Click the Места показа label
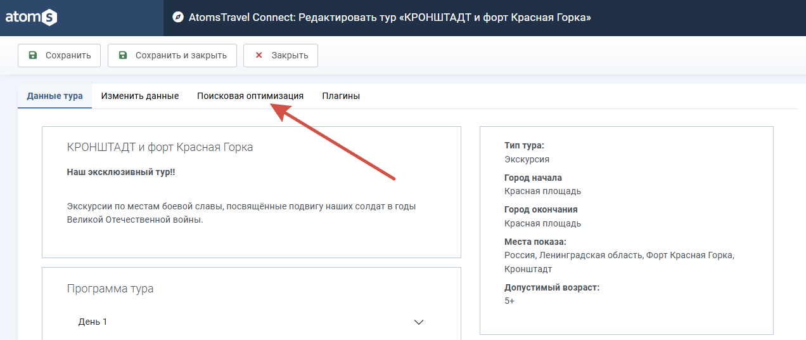Viewport: 806px width, 340px height. click(535, 242)
